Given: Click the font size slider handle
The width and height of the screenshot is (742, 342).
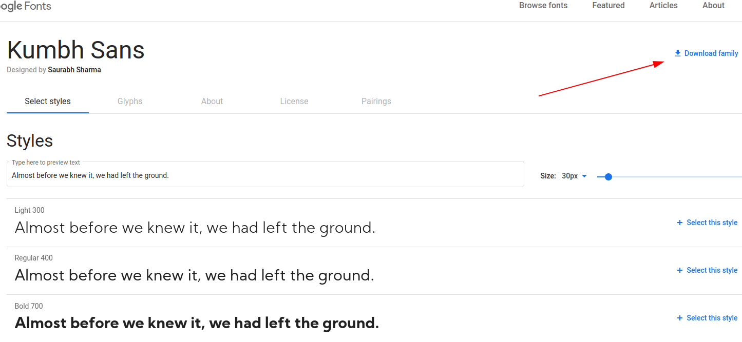Looking at the screenshot, I should click(608, 177).
